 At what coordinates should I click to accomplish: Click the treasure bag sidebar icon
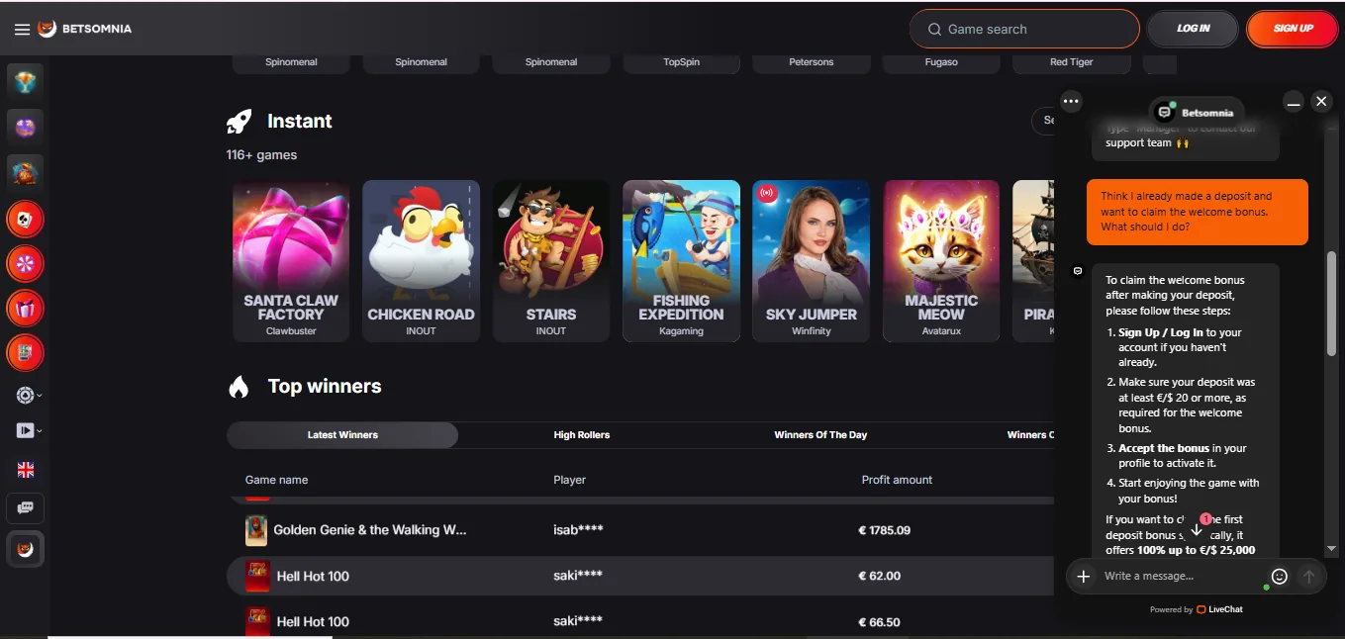pyautogui.click(x=26, y=172)
